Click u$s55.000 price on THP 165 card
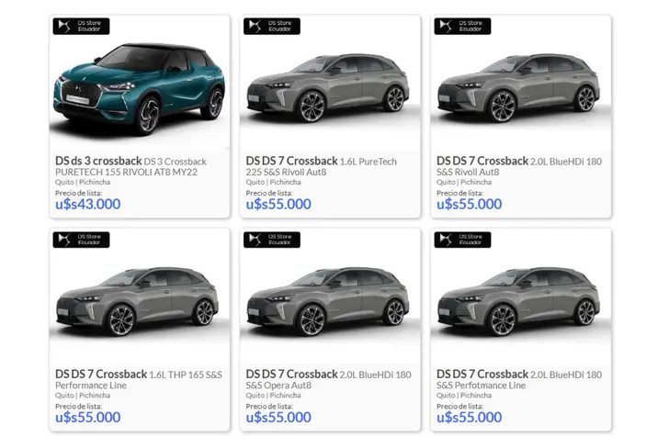Viewport: 669px width, 448px height. [88, 418]
